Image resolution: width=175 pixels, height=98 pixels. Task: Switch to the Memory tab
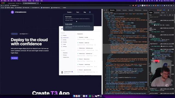[145, 10]
